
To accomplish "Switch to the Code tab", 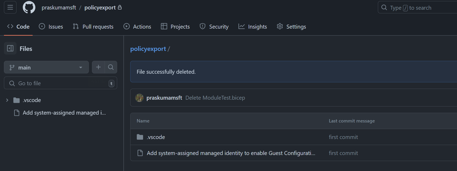I will point(18,26).
